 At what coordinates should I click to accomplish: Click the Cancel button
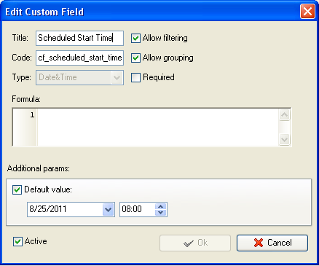272,243
